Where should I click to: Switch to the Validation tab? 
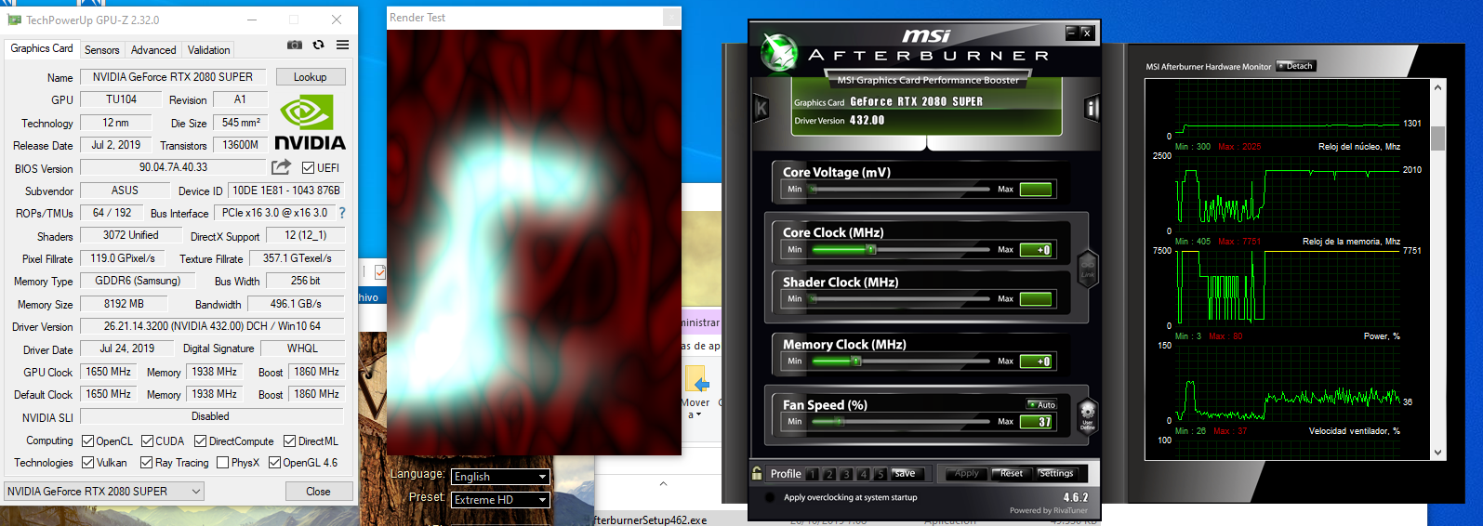click(209, 50)
